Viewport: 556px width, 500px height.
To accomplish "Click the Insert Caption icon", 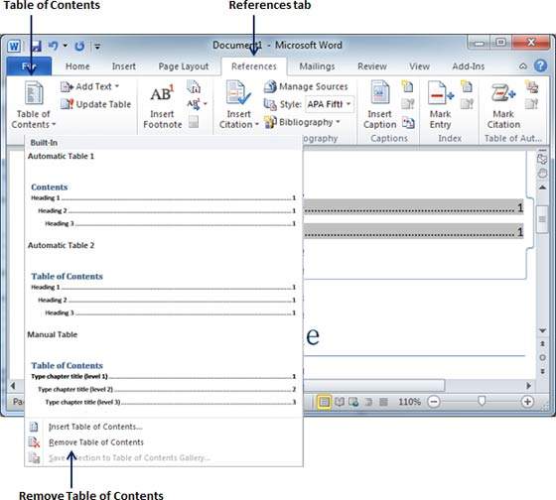I will tap(379, 93).
